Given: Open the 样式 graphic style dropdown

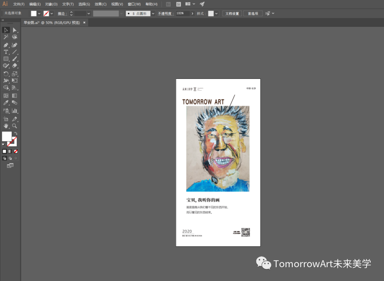Looking at the screenshot, I should pos(217,14).
